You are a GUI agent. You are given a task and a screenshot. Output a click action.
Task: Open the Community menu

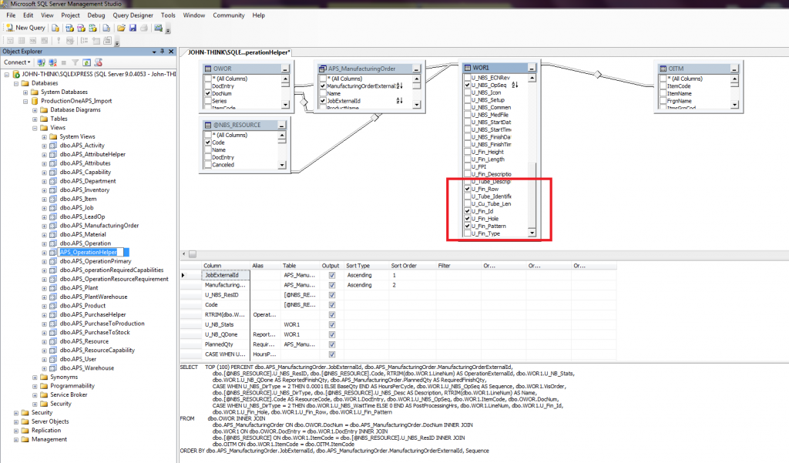tap(227, 15)
